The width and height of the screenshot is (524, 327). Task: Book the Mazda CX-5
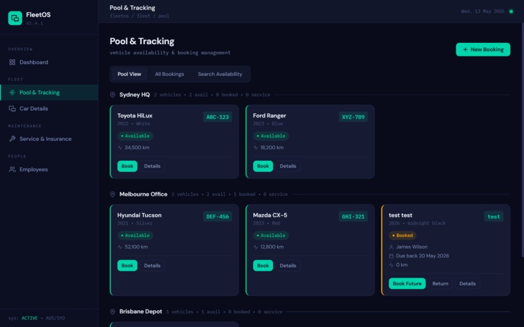tap(263, 265)
